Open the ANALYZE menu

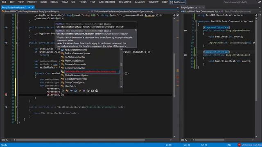click(140, 2)
